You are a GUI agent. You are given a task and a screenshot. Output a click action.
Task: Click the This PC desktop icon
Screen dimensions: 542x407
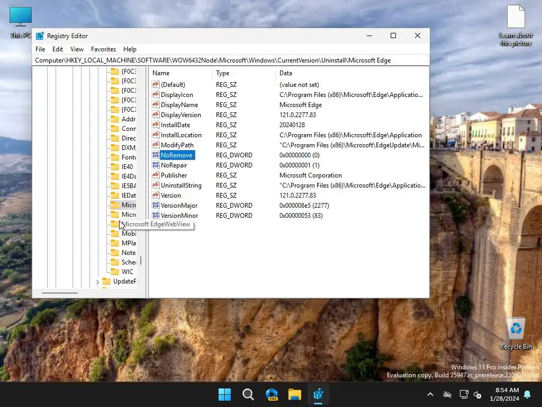21,22
